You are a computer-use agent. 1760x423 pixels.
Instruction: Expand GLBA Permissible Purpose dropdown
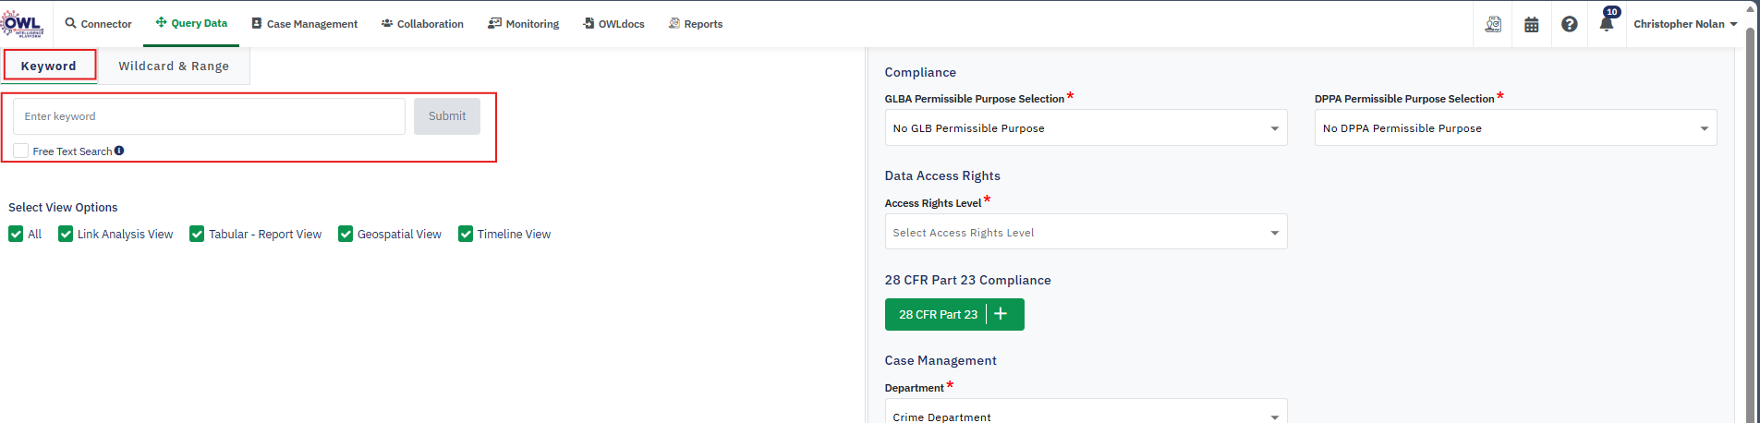(x=1086, y=128)
